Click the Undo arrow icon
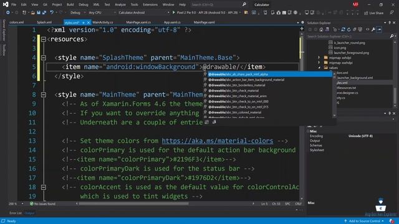The width and height of the screenshot is (399, 224). [x=52, y=12]
